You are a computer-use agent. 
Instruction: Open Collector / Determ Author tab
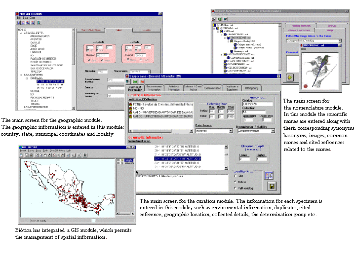coord(193,88)
